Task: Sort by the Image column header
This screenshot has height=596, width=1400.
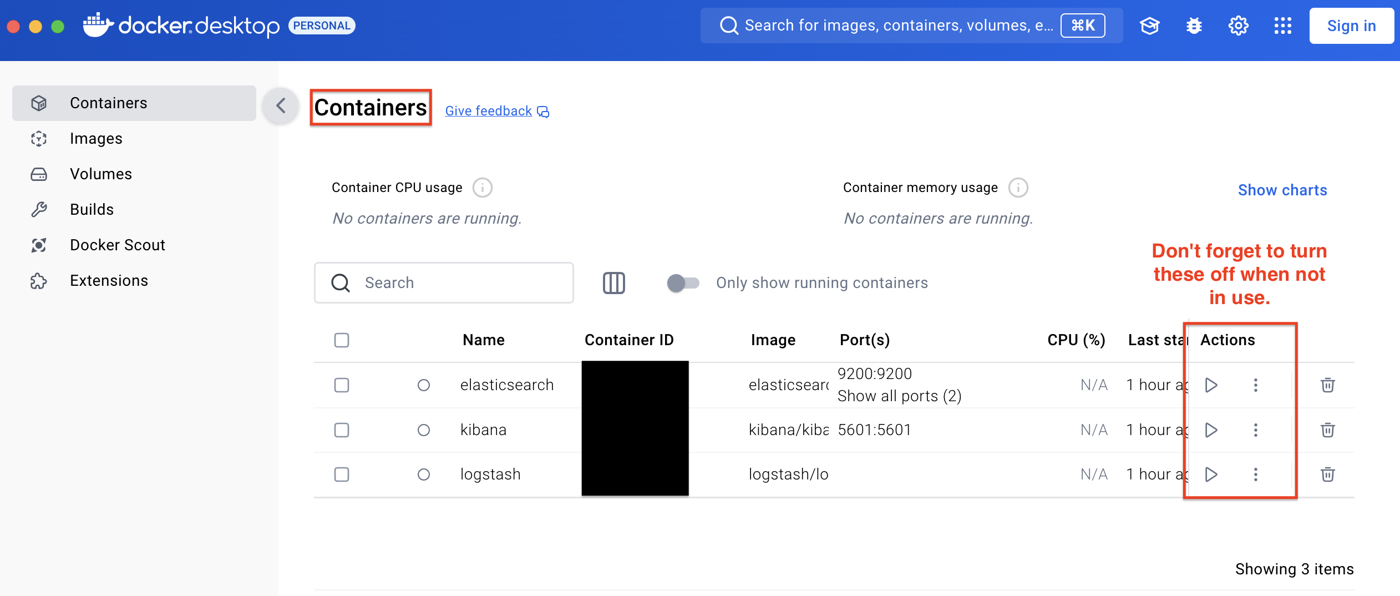Action: point(773,340)
